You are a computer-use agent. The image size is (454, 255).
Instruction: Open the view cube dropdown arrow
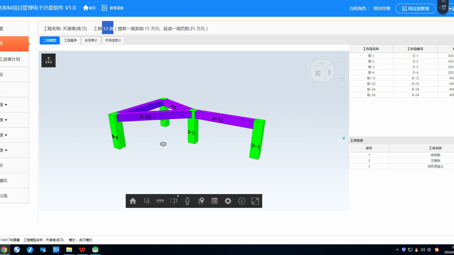click(342, 79)
